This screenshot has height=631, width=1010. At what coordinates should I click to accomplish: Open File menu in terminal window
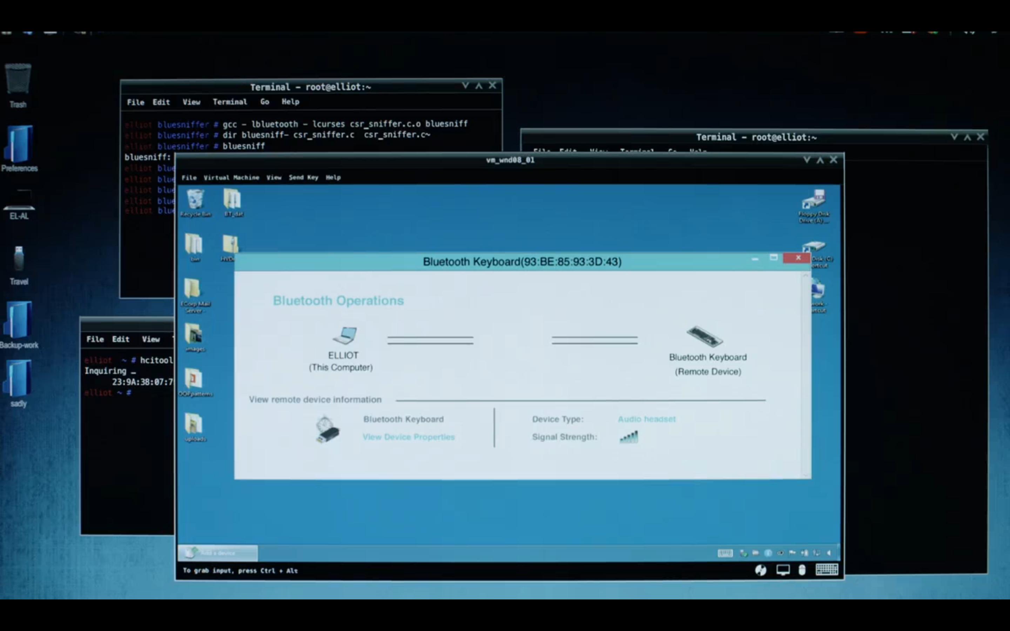[135, 102]
